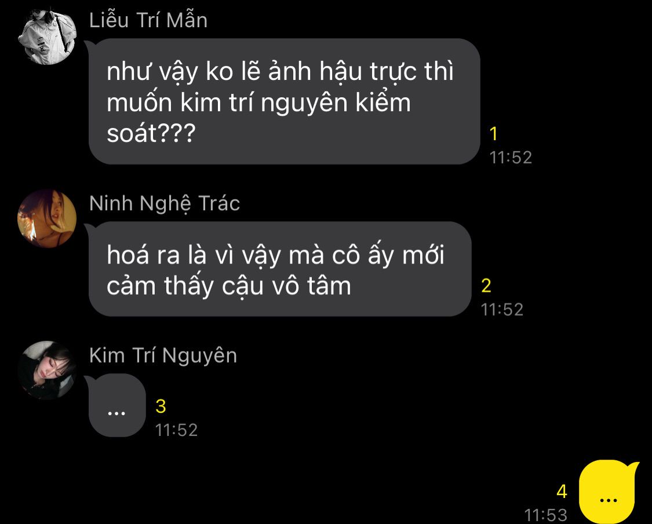Open Kim Trí Nguyên's profile avatar
Viewport: 652px width, 524px height.
pos(47,370)
